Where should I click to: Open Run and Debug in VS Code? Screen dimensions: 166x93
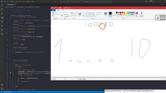[x=2, y=13]
